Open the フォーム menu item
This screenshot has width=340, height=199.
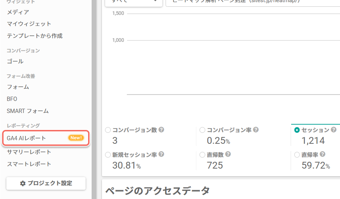point(18,87)
